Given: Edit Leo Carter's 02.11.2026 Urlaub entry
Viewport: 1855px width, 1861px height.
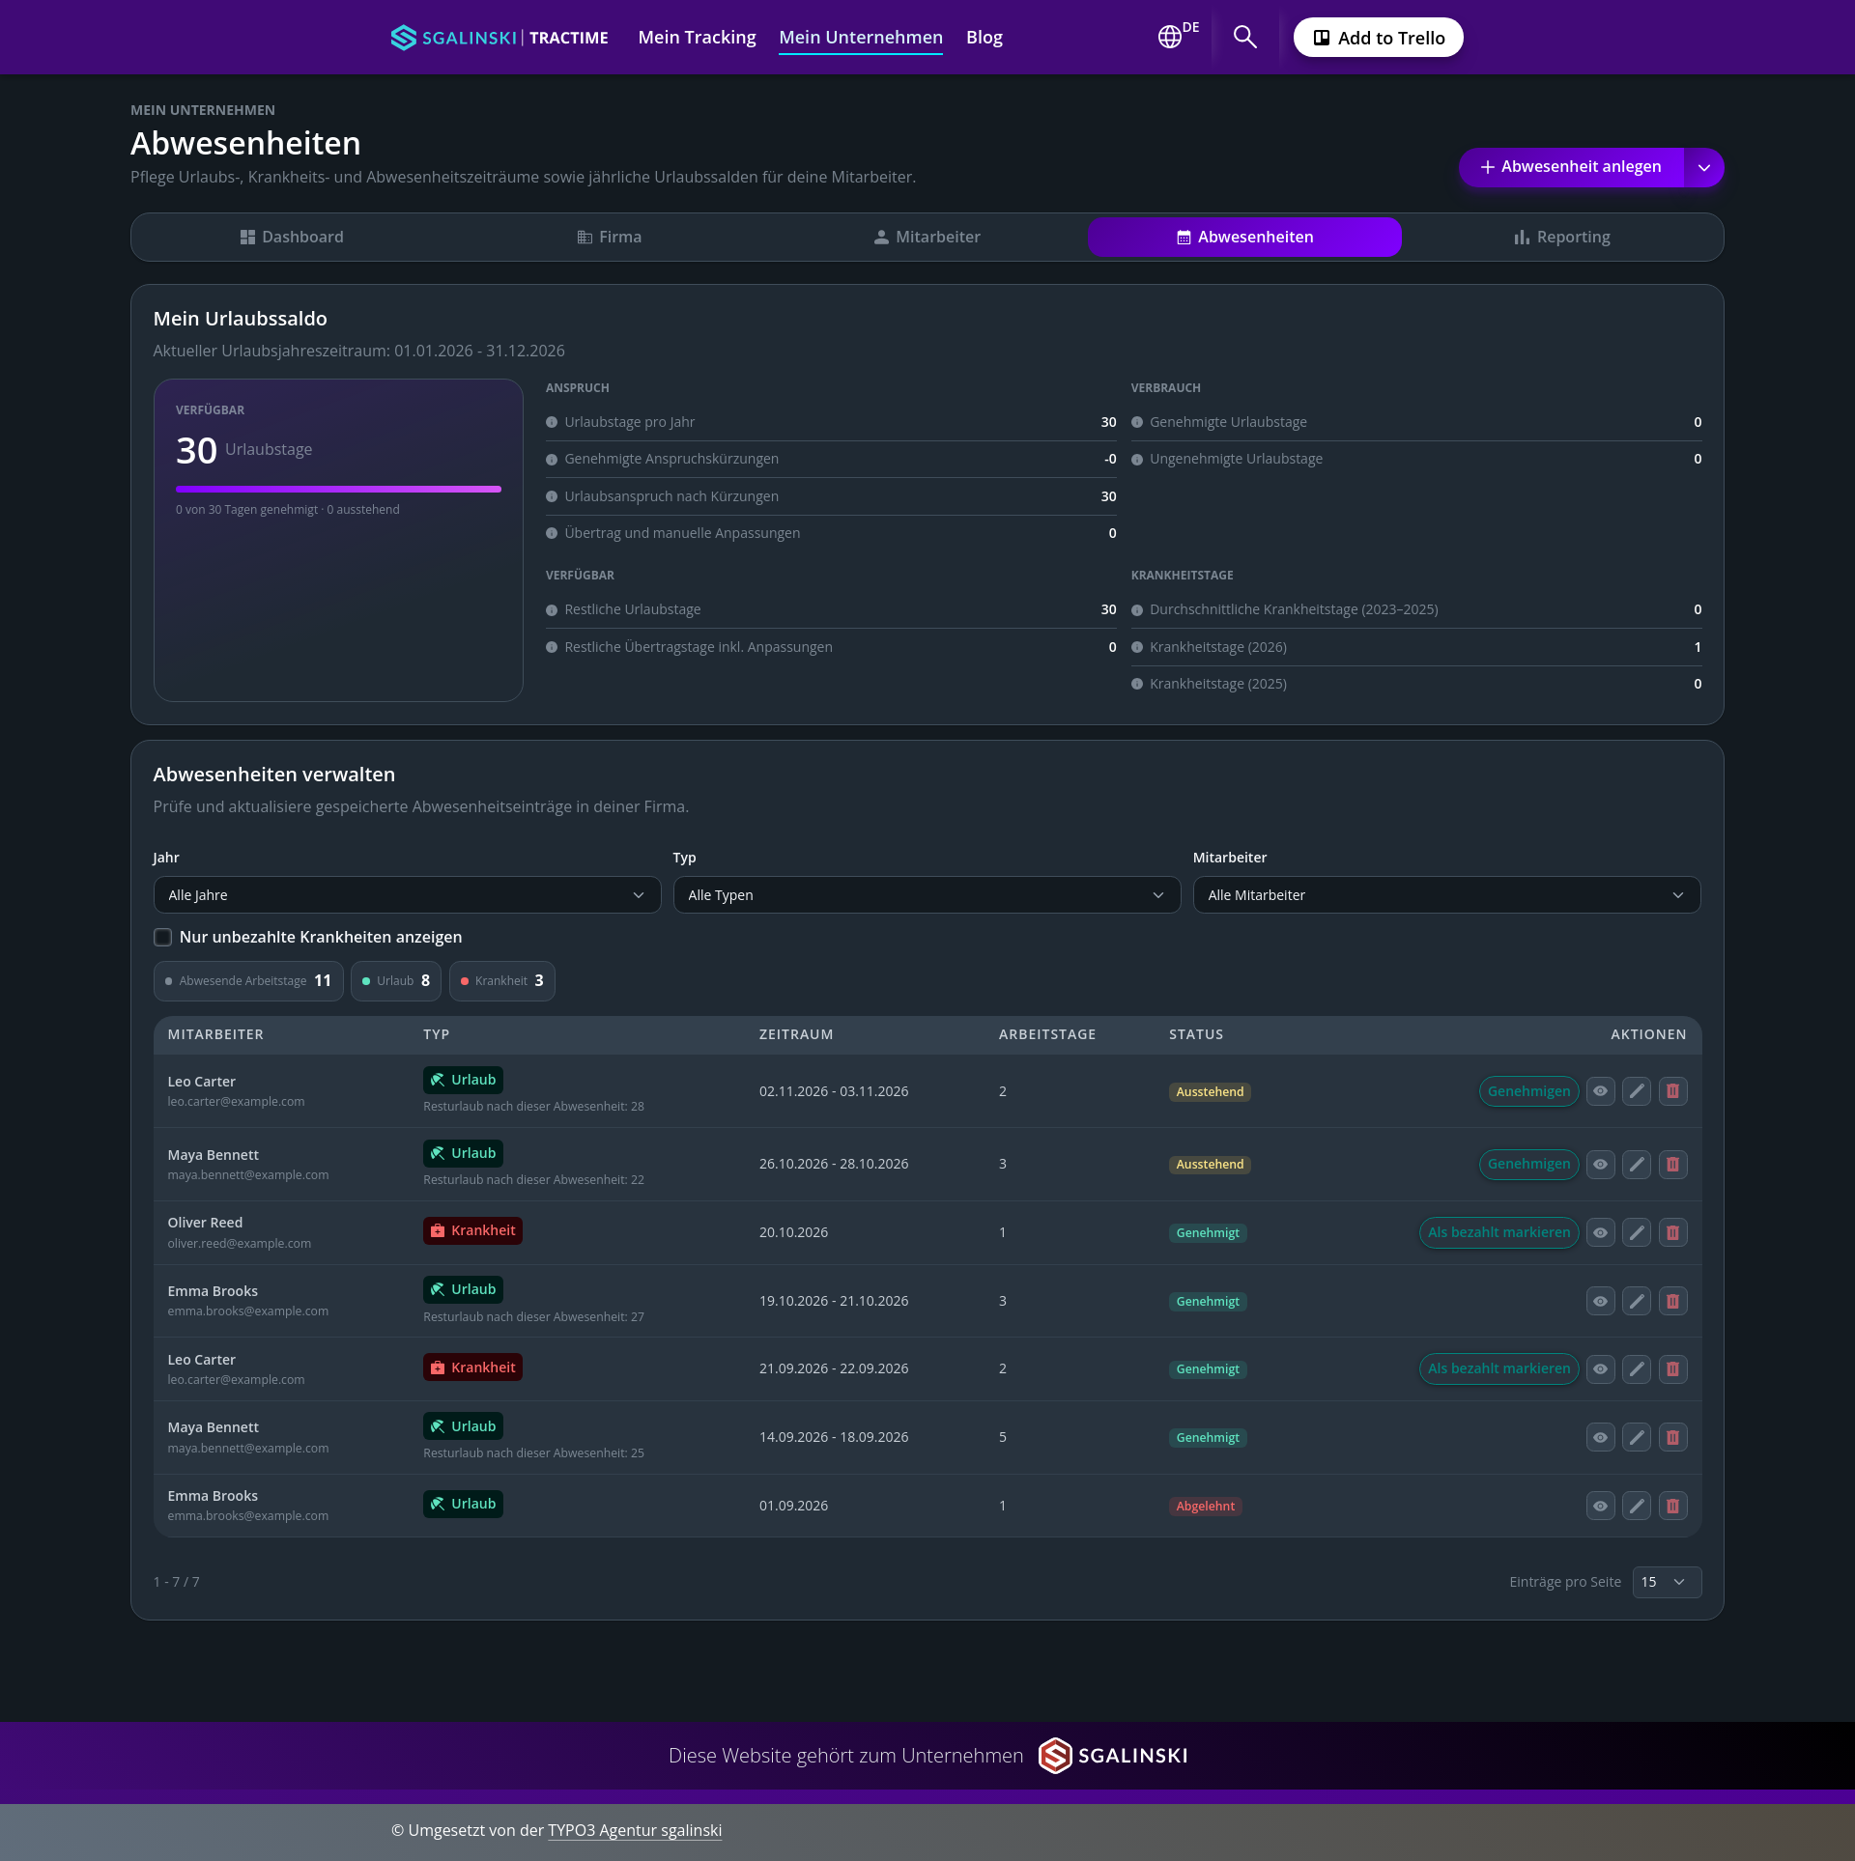Looking at the screenshot, I should pyautogui.click(x=1637, y=1091).
